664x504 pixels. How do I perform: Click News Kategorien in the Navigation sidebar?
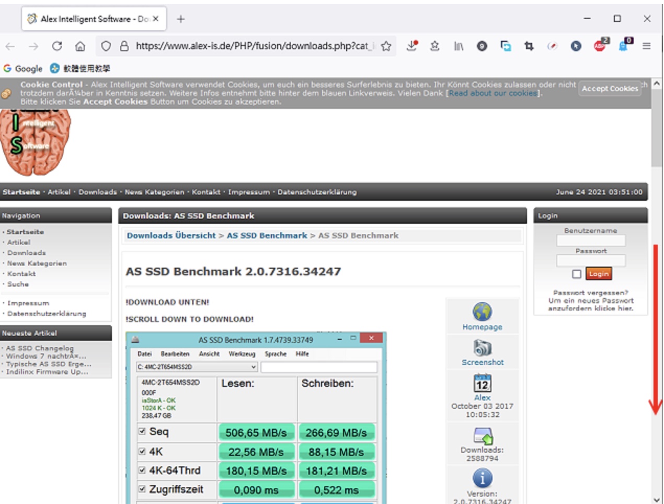click(x=37, y=263)
